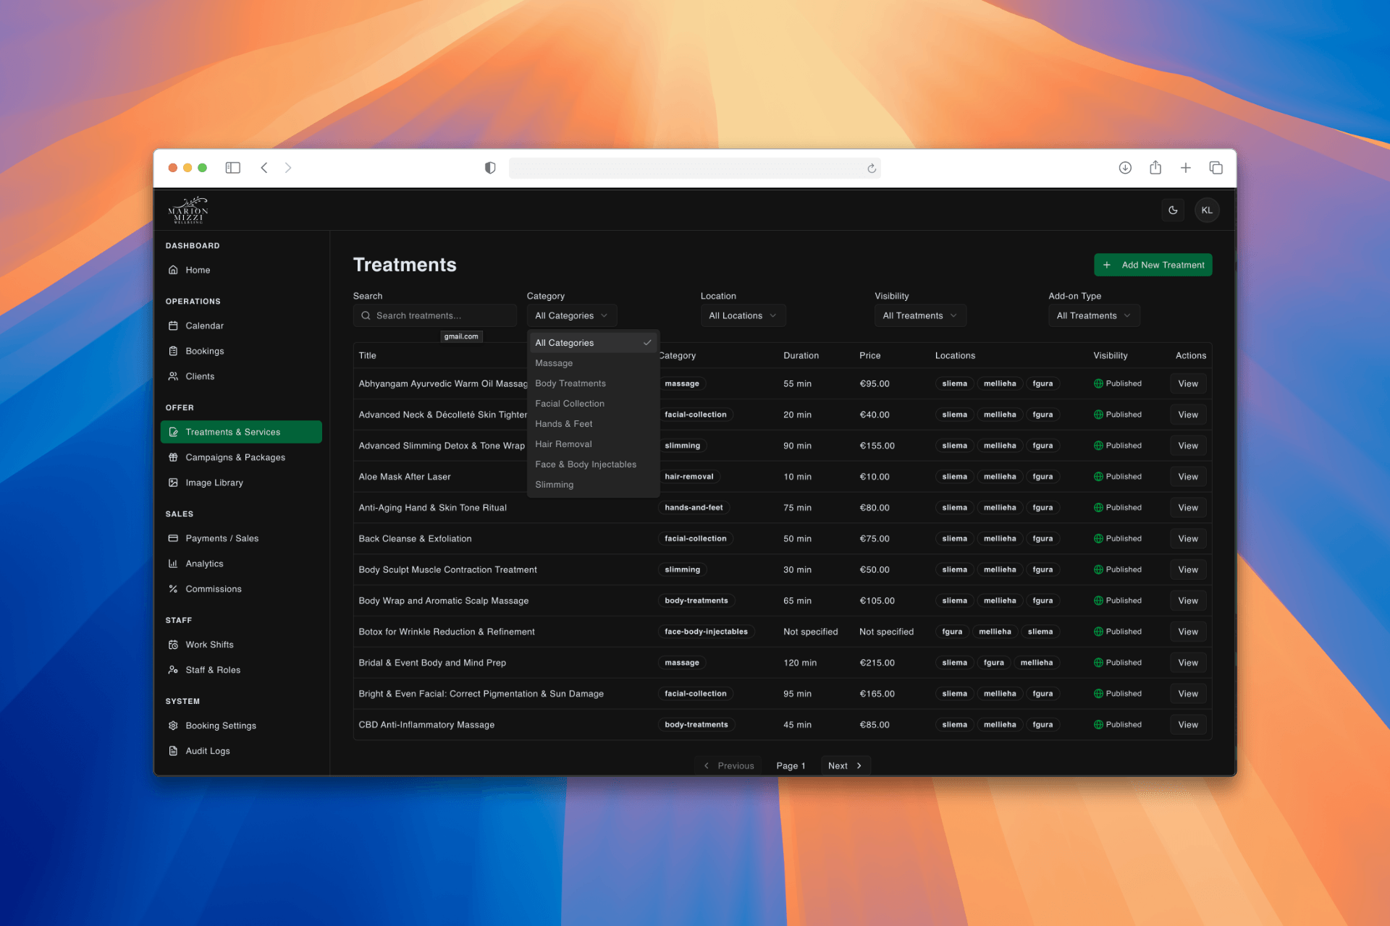Click the Safari share icon
The height and width of the screenshot is (926, 1390).
coord(1155,168)
